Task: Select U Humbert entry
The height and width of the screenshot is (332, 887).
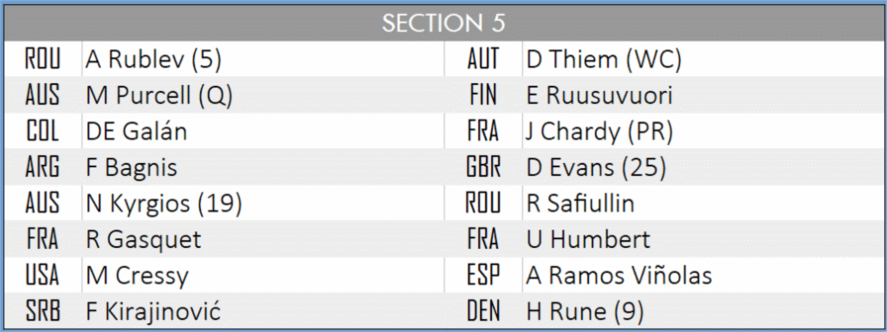Action: [589, 239]
